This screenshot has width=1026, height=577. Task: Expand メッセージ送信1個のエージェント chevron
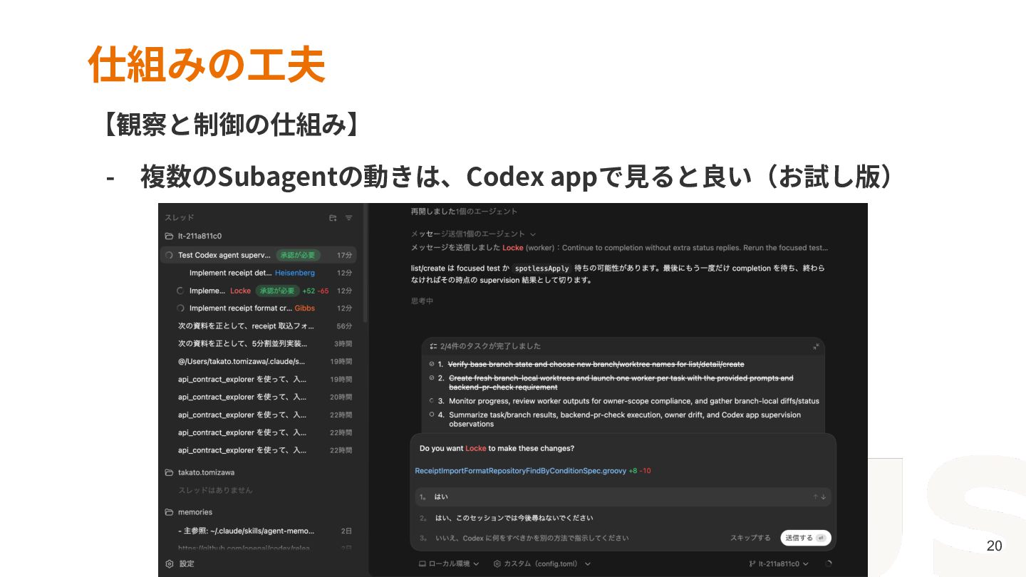533,234
